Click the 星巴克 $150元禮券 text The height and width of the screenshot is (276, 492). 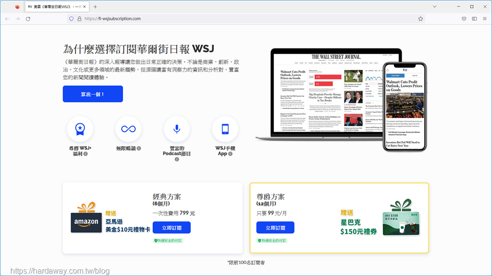(358, 227)
